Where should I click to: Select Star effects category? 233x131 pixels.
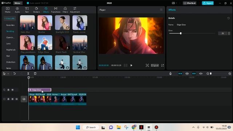tap(8, 56)
